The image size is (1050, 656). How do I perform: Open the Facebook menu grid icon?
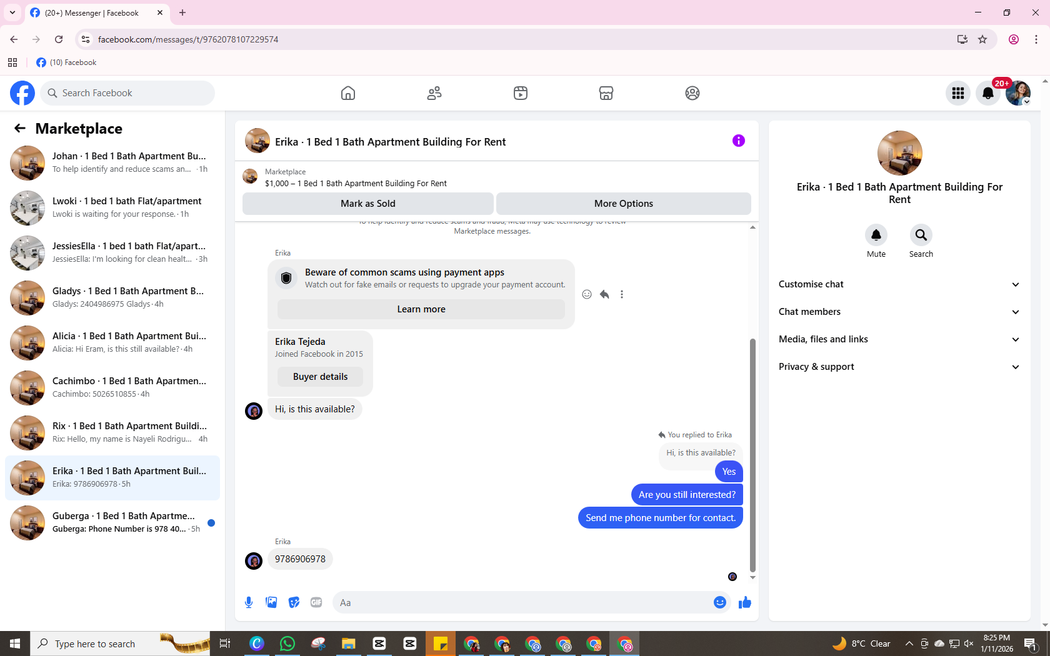click(958, 93)
